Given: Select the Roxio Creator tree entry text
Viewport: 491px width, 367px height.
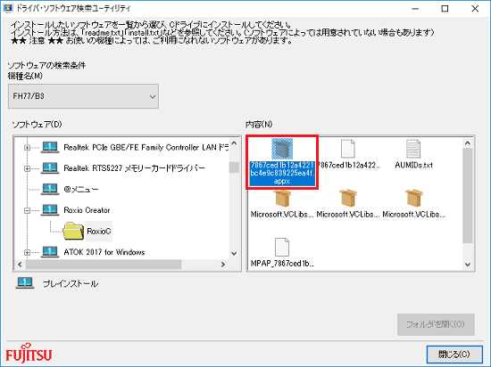Looking at the screenshot, I should (87, 210).
